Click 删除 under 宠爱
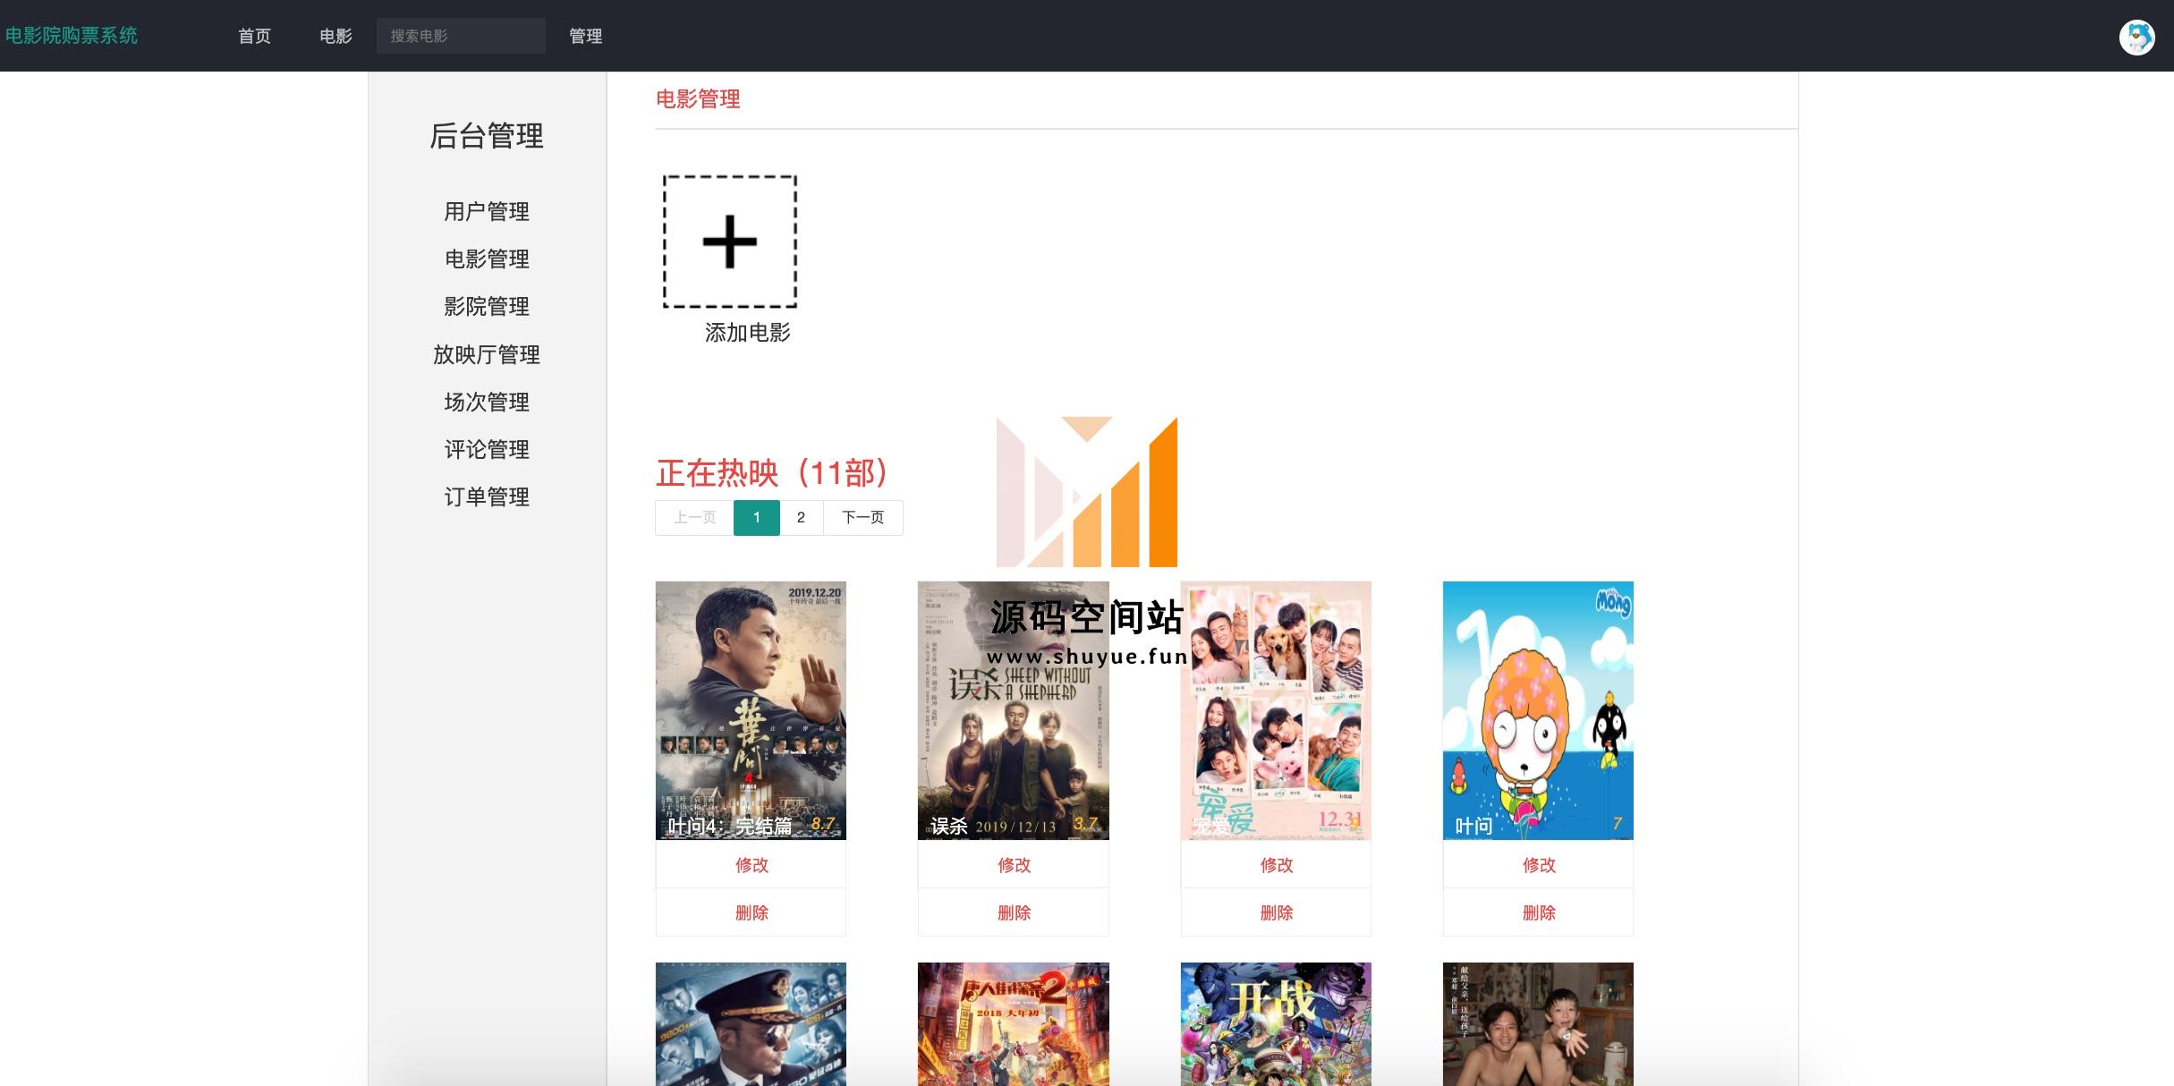 pos(1276,912)
